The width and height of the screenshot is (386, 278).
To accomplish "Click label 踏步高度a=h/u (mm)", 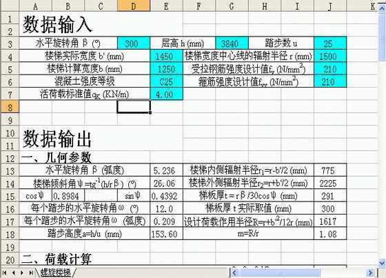I will [84, 234].
